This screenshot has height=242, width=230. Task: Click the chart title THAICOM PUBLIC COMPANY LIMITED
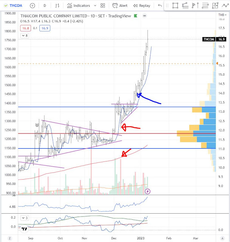pyautogui.click(x=54, y=16)
